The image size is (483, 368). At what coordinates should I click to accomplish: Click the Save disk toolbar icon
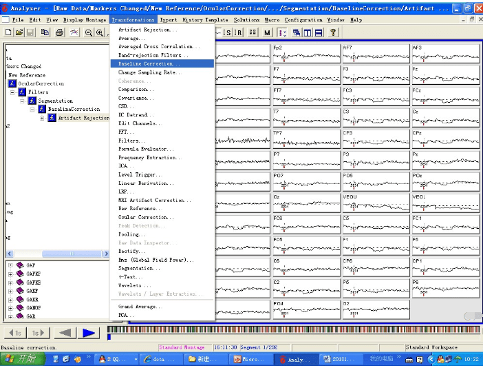[x=30, y=32]
